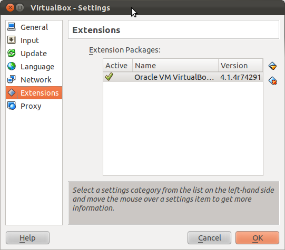Open the Help button

click(27, 238)
